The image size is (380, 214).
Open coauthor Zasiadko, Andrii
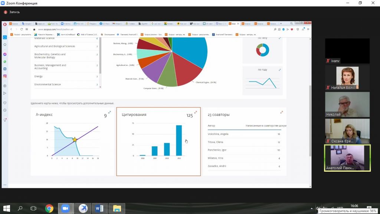click(x=217, y=166)
